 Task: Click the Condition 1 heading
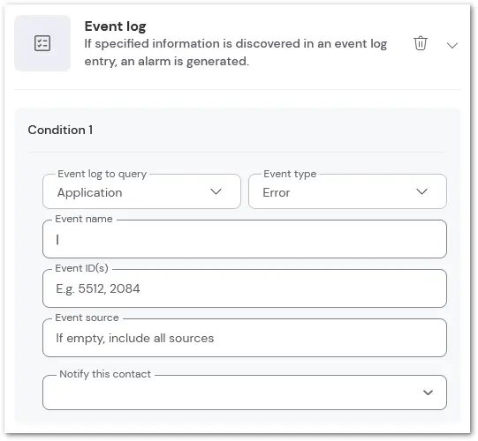60,130
